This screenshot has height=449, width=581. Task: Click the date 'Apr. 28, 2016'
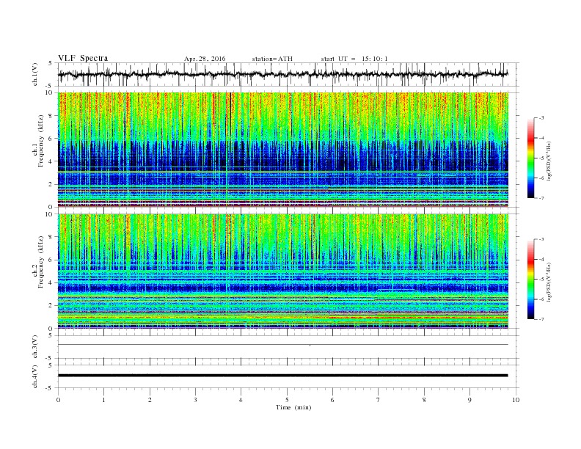coord(205,59)
